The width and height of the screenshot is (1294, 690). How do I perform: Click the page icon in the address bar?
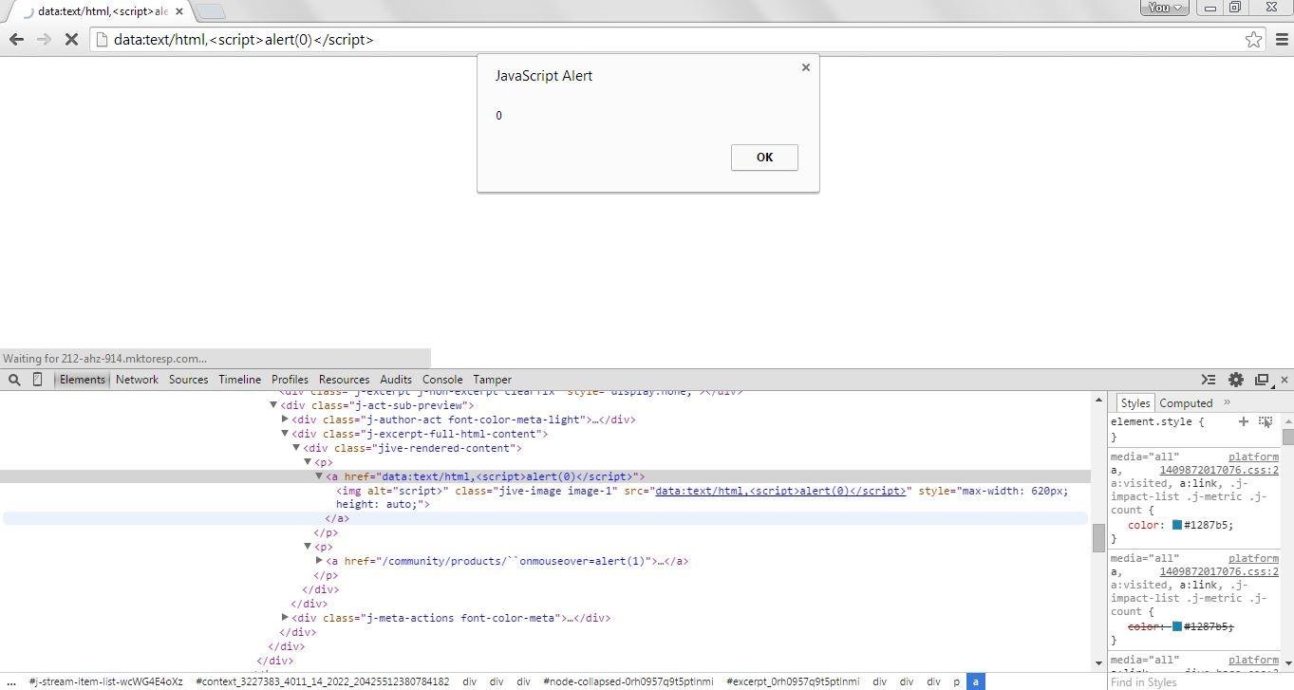(101, 40)
